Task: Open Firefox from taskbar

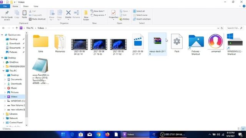Action: pyautogui.click(x=107, y=135)
